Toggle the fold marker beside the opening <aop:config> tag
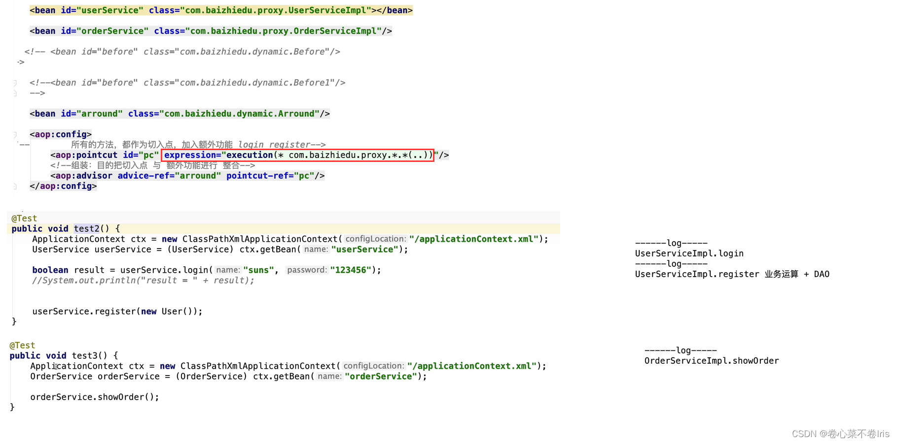 click(x=15, y=134)
